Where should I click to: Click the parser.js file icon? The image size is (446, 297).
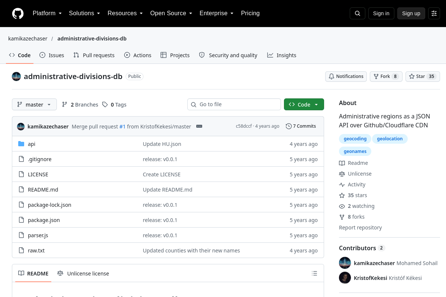(21, 235)
